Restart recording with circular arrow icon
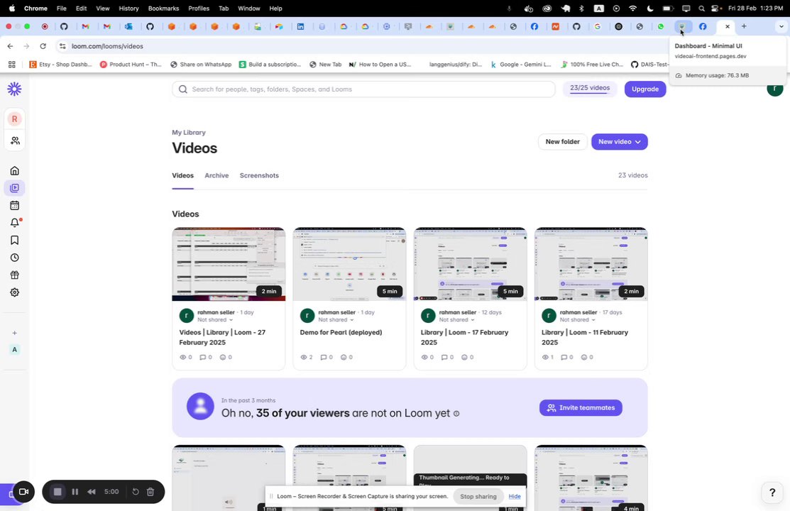790x511 pixels. (x=136, y=492)
